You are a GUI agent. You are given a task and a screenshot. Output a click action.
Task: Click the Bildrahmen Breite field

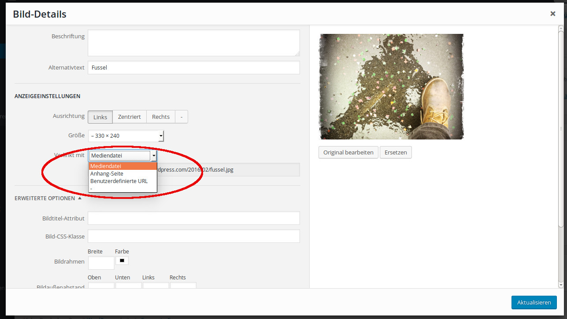click(x=101, y=263)
